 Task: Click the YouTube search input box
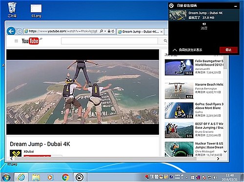(x=109, y=41)
